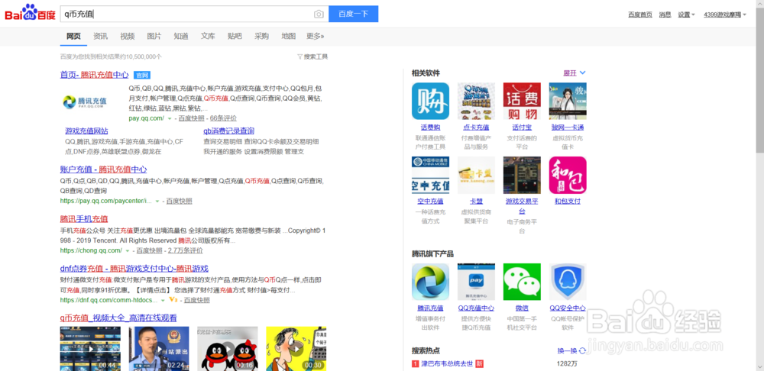This screenshot has width=764, height=371.
Task: Open the 空中充值 China Mobile icon
Action: coord(430,175)
